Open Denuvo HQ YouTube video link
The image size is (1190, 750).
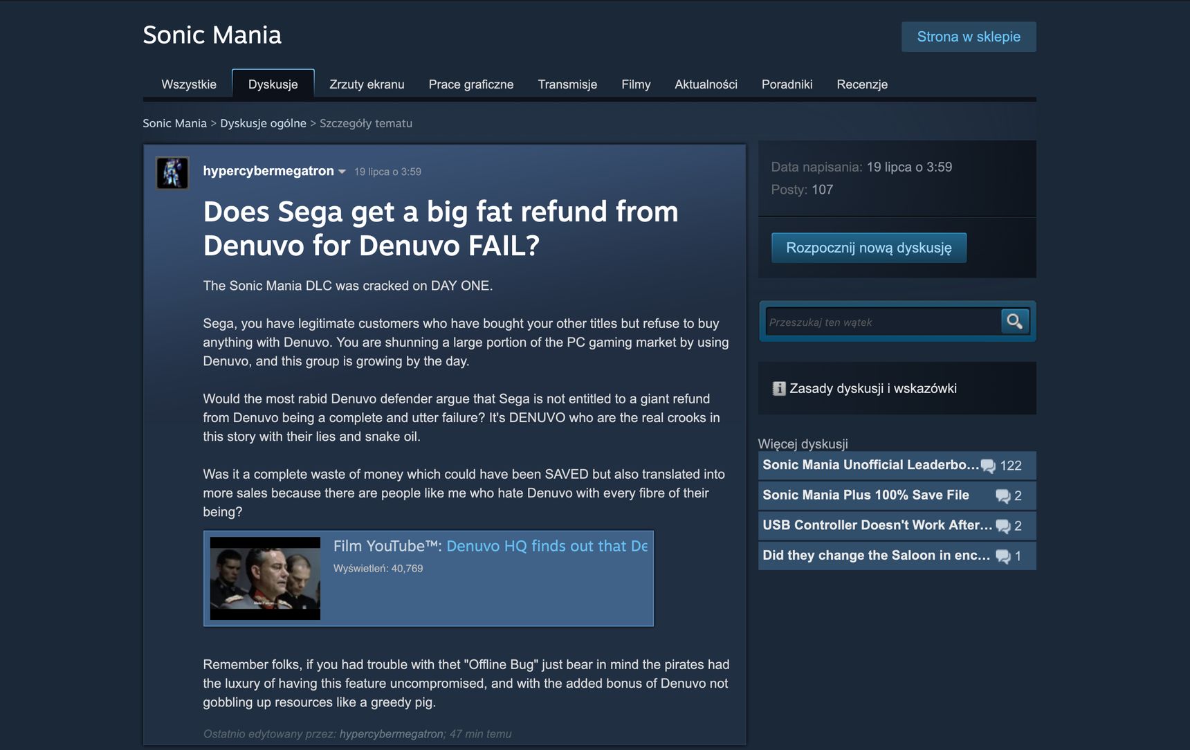click(x=547, y=546)
